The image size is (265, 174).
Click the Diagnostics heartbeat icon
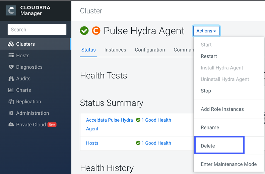[11, 67]
